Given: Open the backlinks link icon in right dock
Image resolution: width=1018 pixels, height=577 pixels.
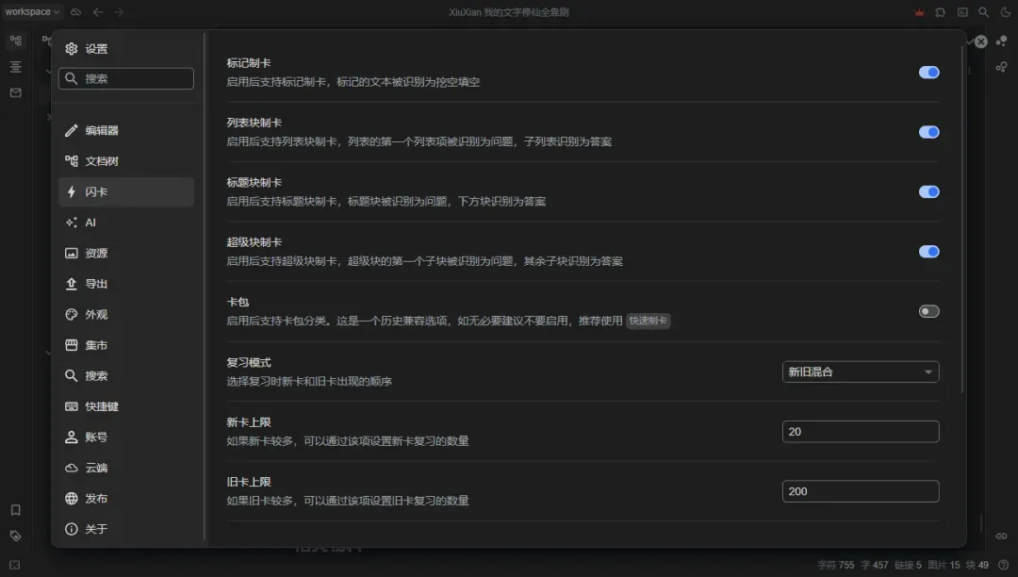Looking at the screenshot, I should tap(1002, 536).
